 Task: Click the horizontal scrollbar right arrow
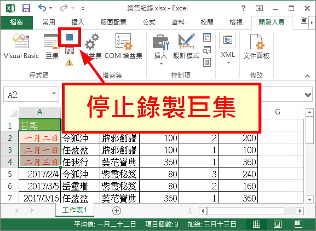[300, 211]
